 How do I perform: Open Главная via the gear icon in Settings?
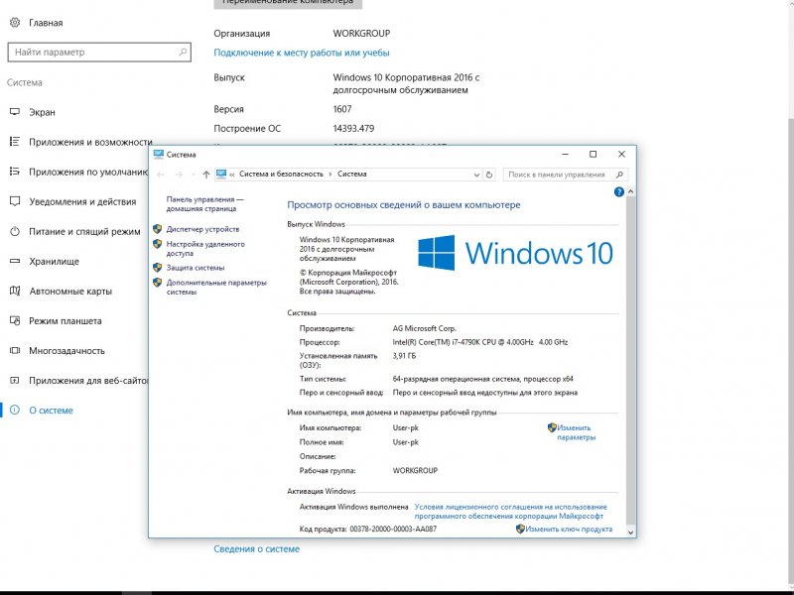point(15,22)
